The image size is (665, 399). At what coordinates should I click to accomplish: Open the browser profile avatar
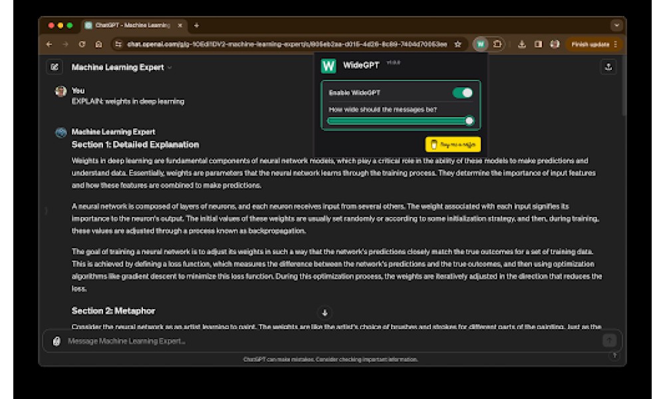click(555, 44)
